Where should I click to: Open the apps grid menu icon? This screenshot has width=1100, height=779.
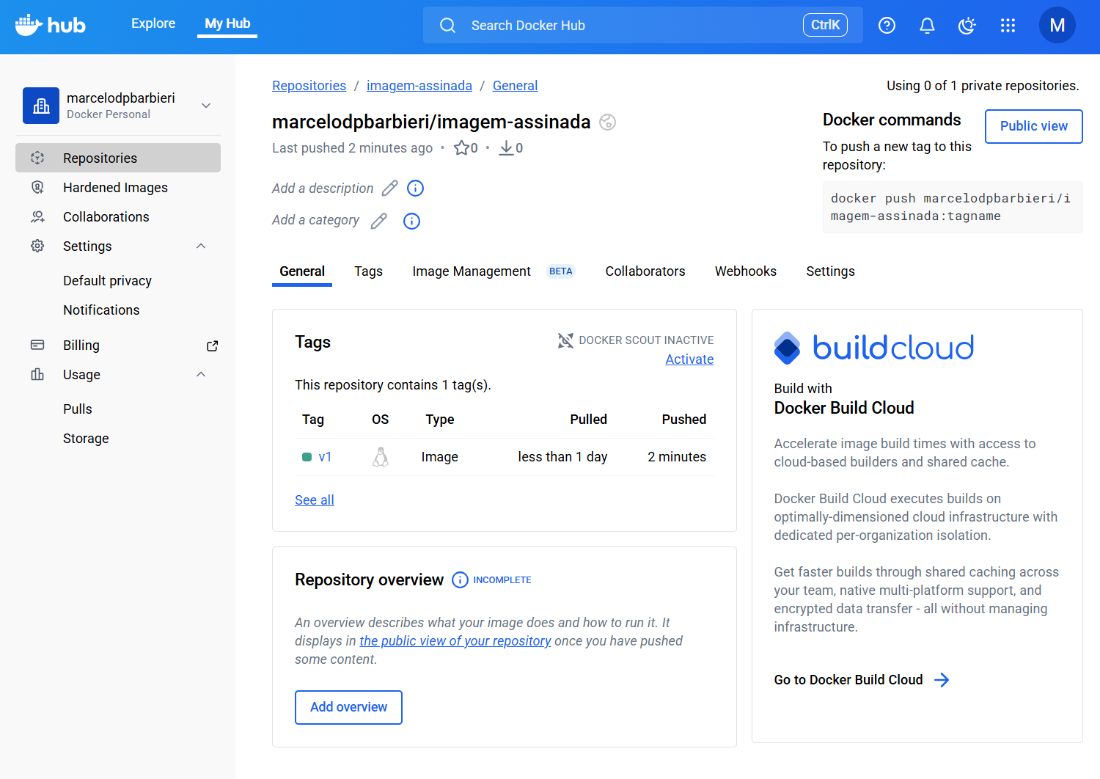[1008, 26]
